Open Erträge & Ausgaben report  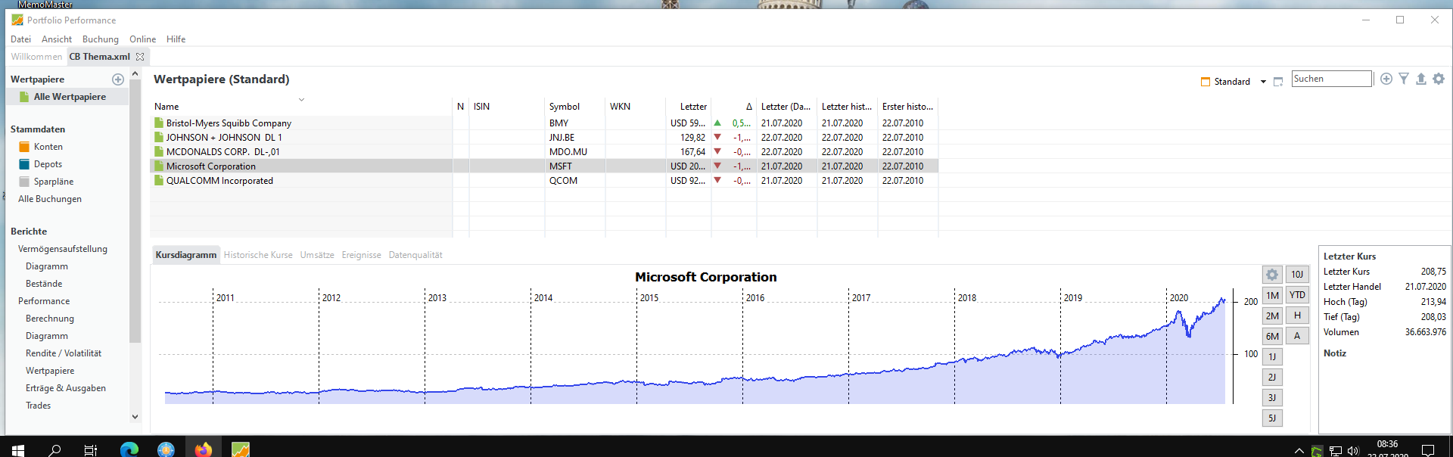pos(66,388)
